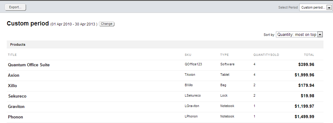The width and height of the screenshot is (333, 123).
Task: Click the Graviton product title
Action: (x=16, y=107)
